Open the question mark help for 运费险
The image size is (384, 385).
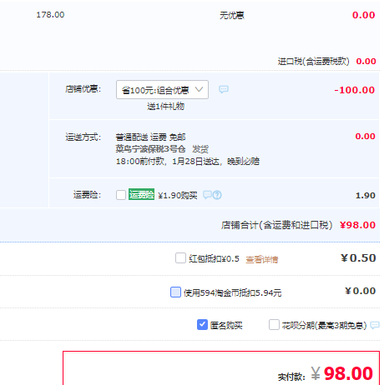(217, 195)
